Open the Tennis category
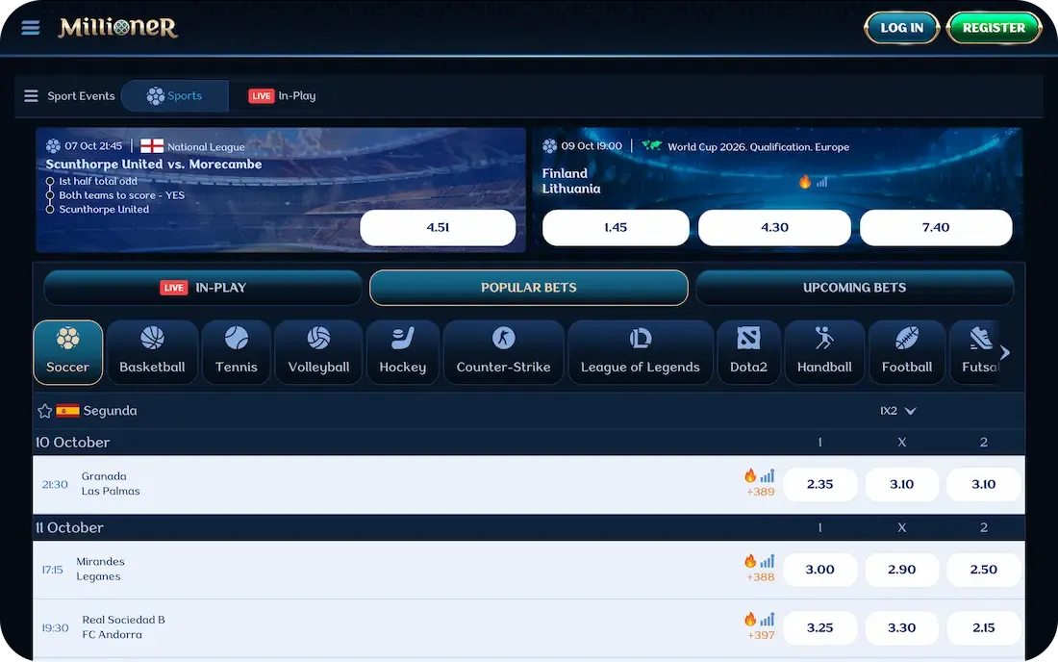Viewport: 1058px width, 662px height. (236, 351)
